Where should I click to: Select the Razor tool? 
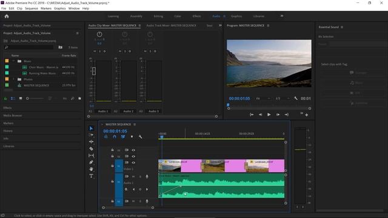[x=92, y=148]
